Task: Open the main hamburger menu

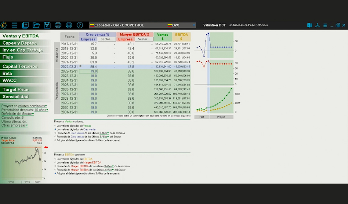Action: click(14, 25)
